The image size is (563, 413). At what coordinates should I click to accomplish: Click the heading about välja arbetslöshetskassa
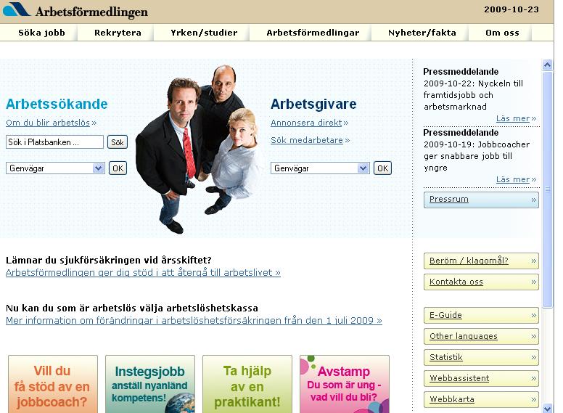pyautogui.click(x=132, y=308)
